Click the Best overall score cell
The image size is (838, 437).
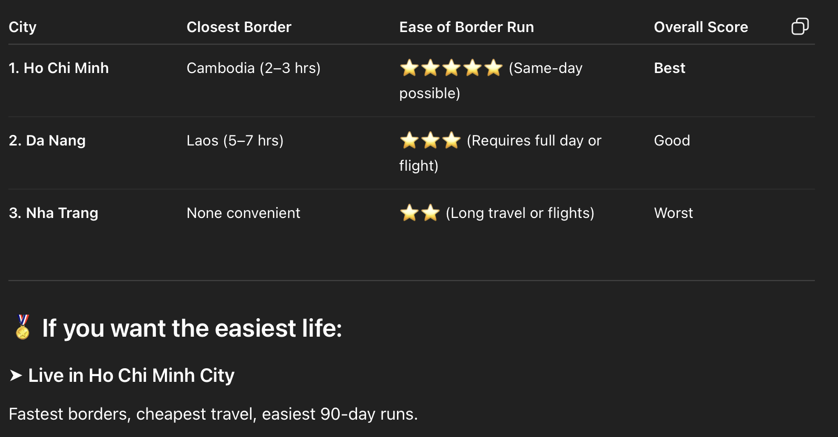669,68
